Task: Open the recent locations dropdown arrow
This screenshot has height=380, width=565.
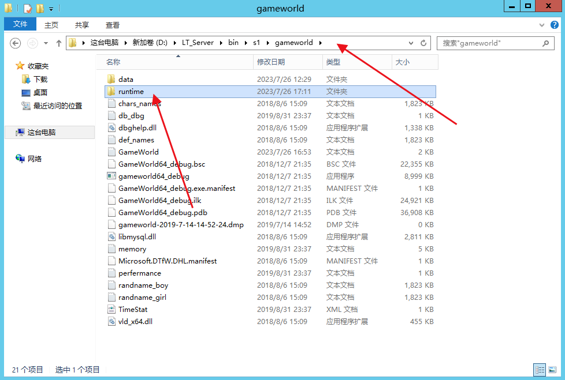Action: point(46,43)
